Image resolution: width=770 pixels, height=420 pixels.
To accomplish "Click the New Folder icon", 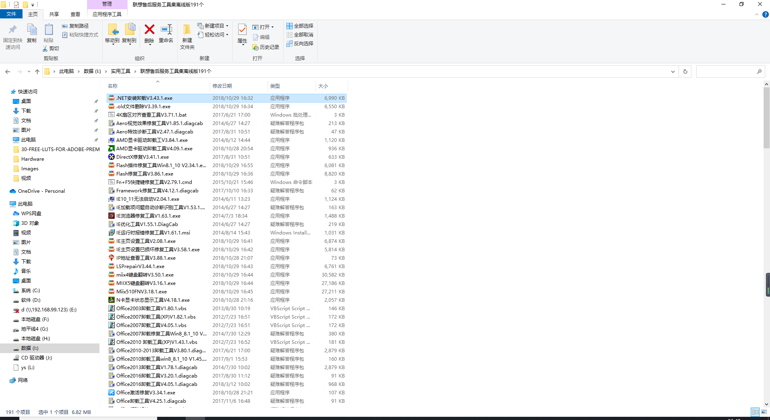I will [187, 30].
